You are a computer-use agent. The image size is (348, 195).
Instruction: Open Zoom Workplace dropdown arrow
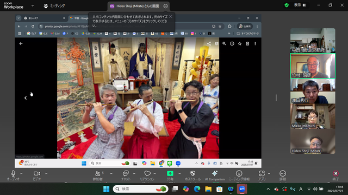pos(33,6)
